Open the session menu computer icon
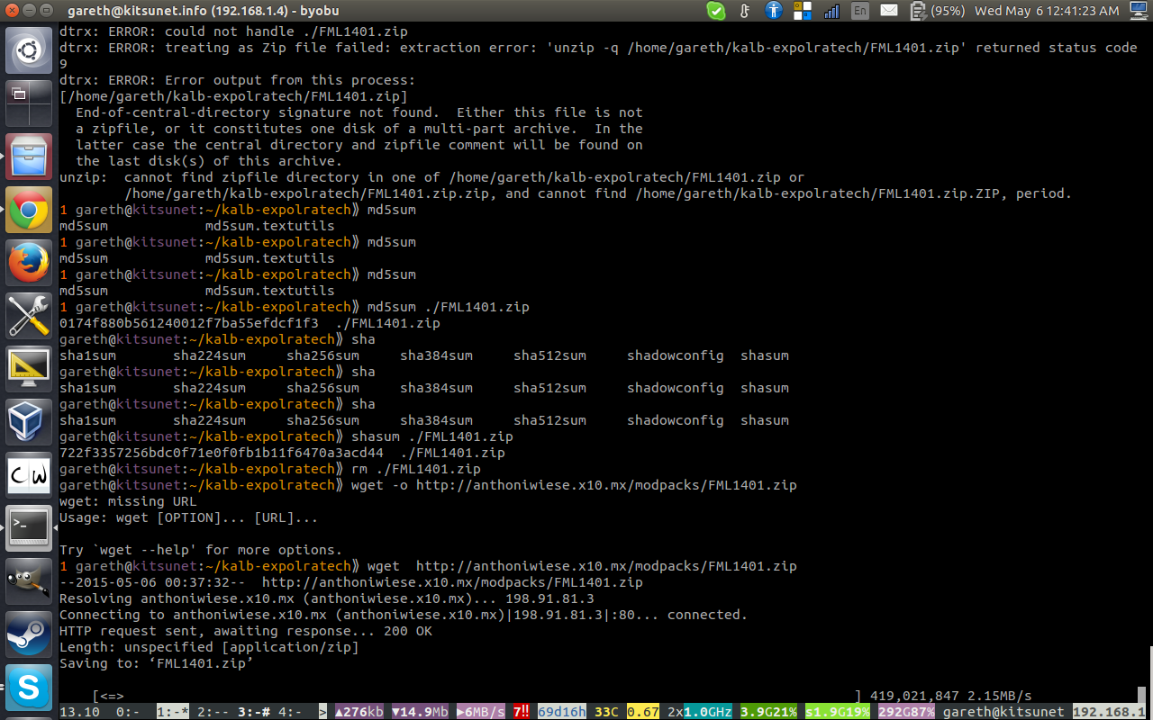 click(x=1137, y=11)
